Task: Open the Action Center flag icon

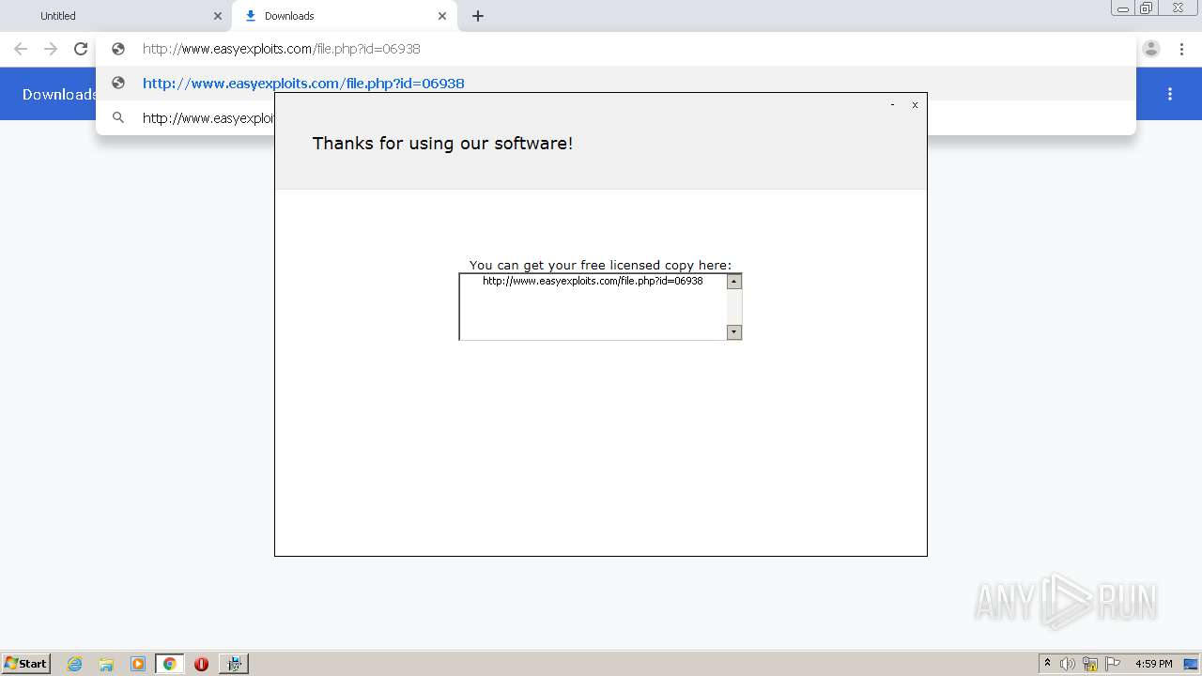Action: point(1113,664)
